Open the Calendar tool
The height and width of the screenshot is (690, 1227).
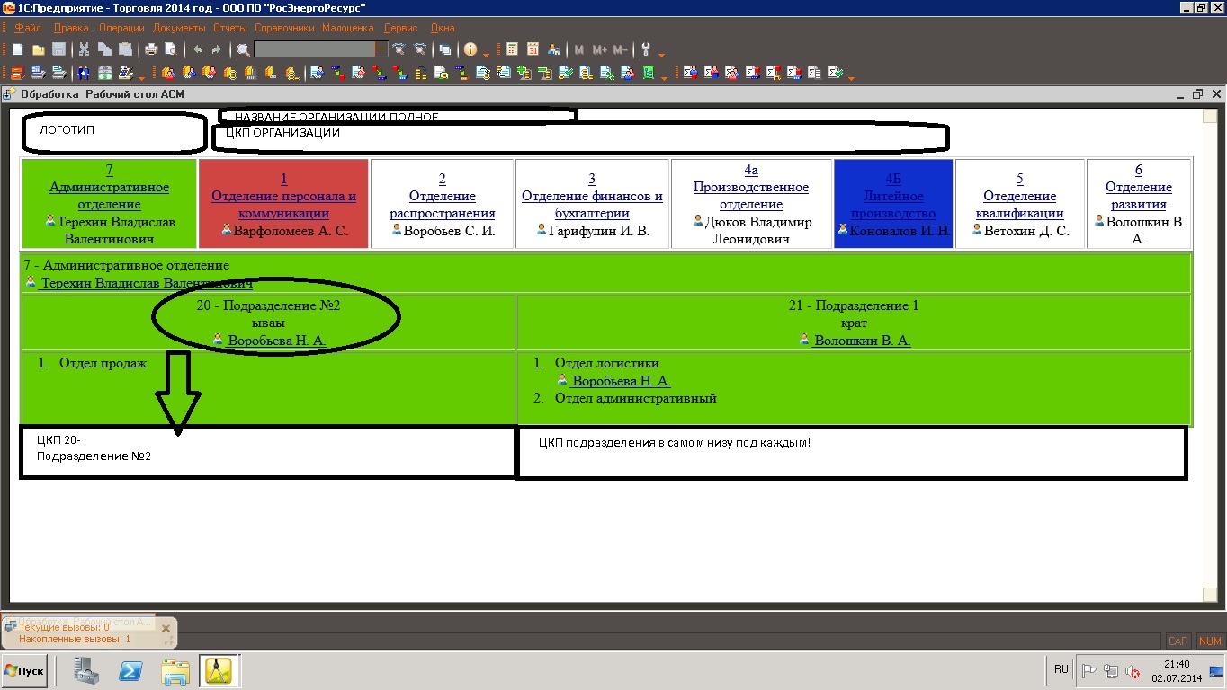point(533,50)
